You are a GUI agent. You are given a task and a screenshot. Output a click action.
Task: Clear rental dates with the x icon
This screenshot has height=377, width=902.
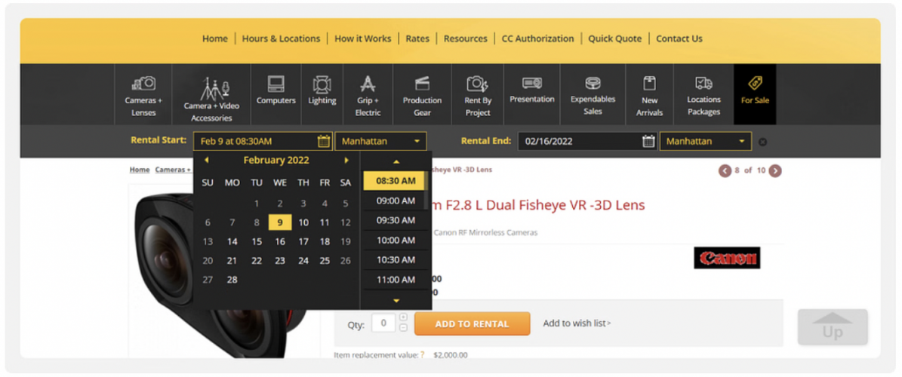coord(762,142)
